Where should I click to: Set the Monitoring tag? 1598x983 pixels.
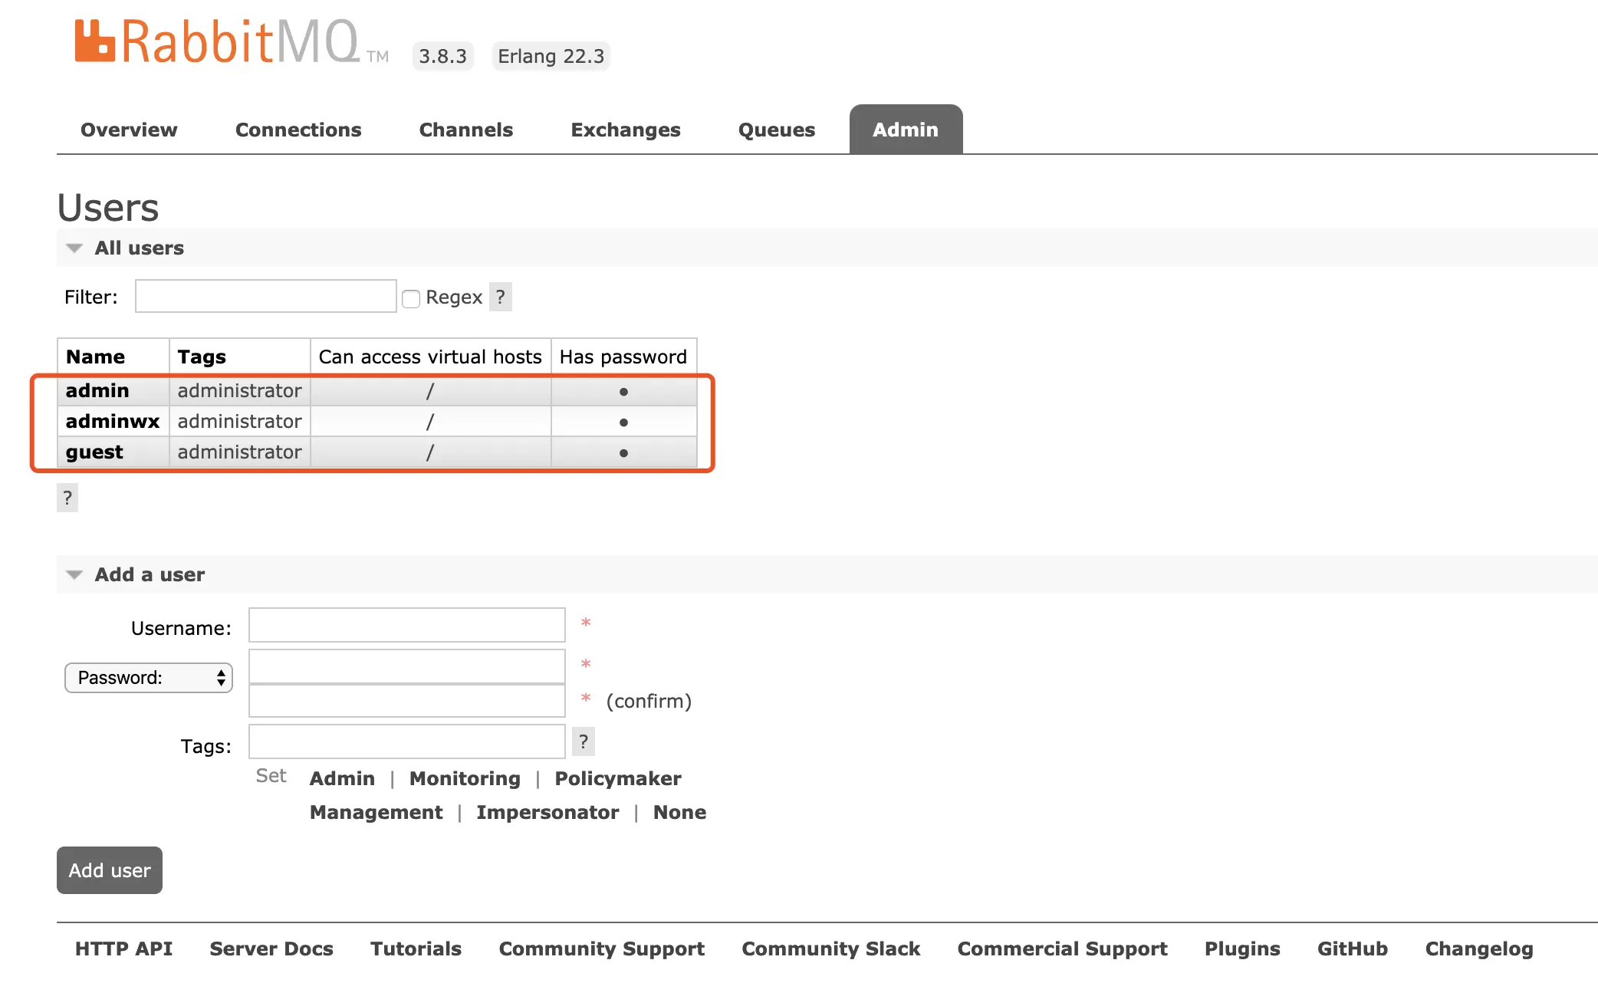[465, 779]
